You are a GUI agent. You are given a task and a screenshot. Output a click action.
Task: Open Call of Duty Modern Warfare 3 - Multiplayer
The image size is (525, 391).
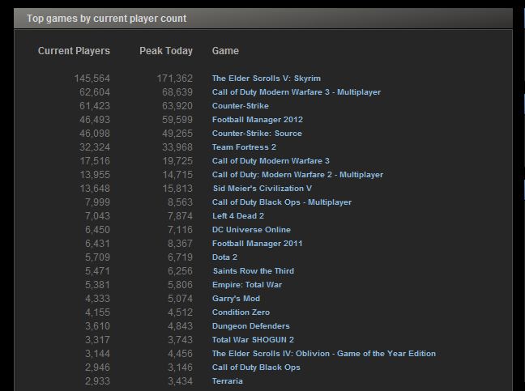point(297,92)
